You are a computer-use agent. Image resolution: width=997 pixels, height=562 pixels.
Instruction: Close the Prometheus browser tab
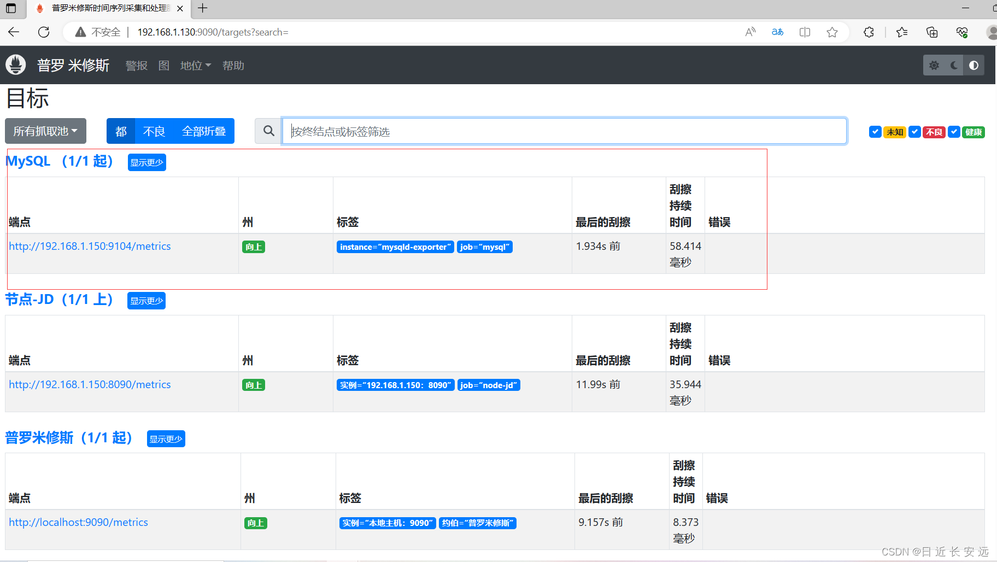coord(180,8)
